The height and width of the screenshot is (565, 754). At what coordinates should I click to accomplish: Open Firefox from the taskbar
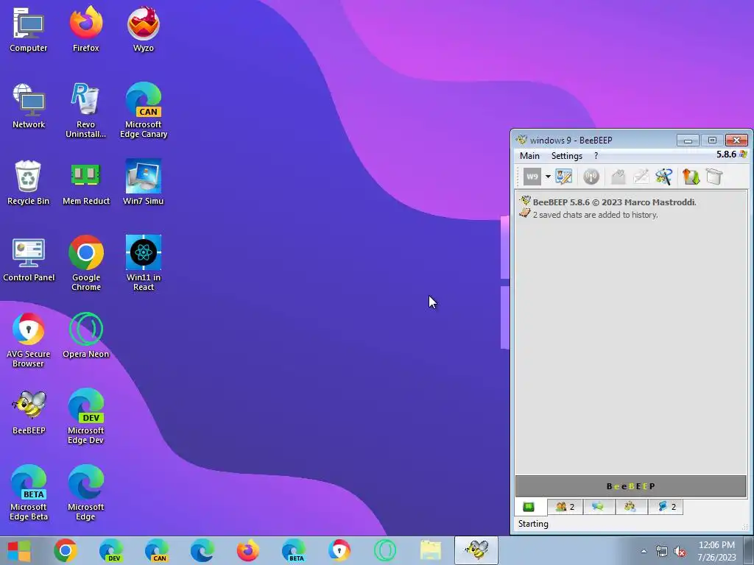248,550
